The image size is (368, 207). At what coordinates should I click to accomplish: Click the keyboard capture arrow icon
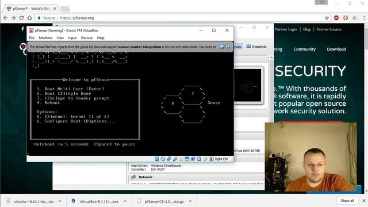211,159
